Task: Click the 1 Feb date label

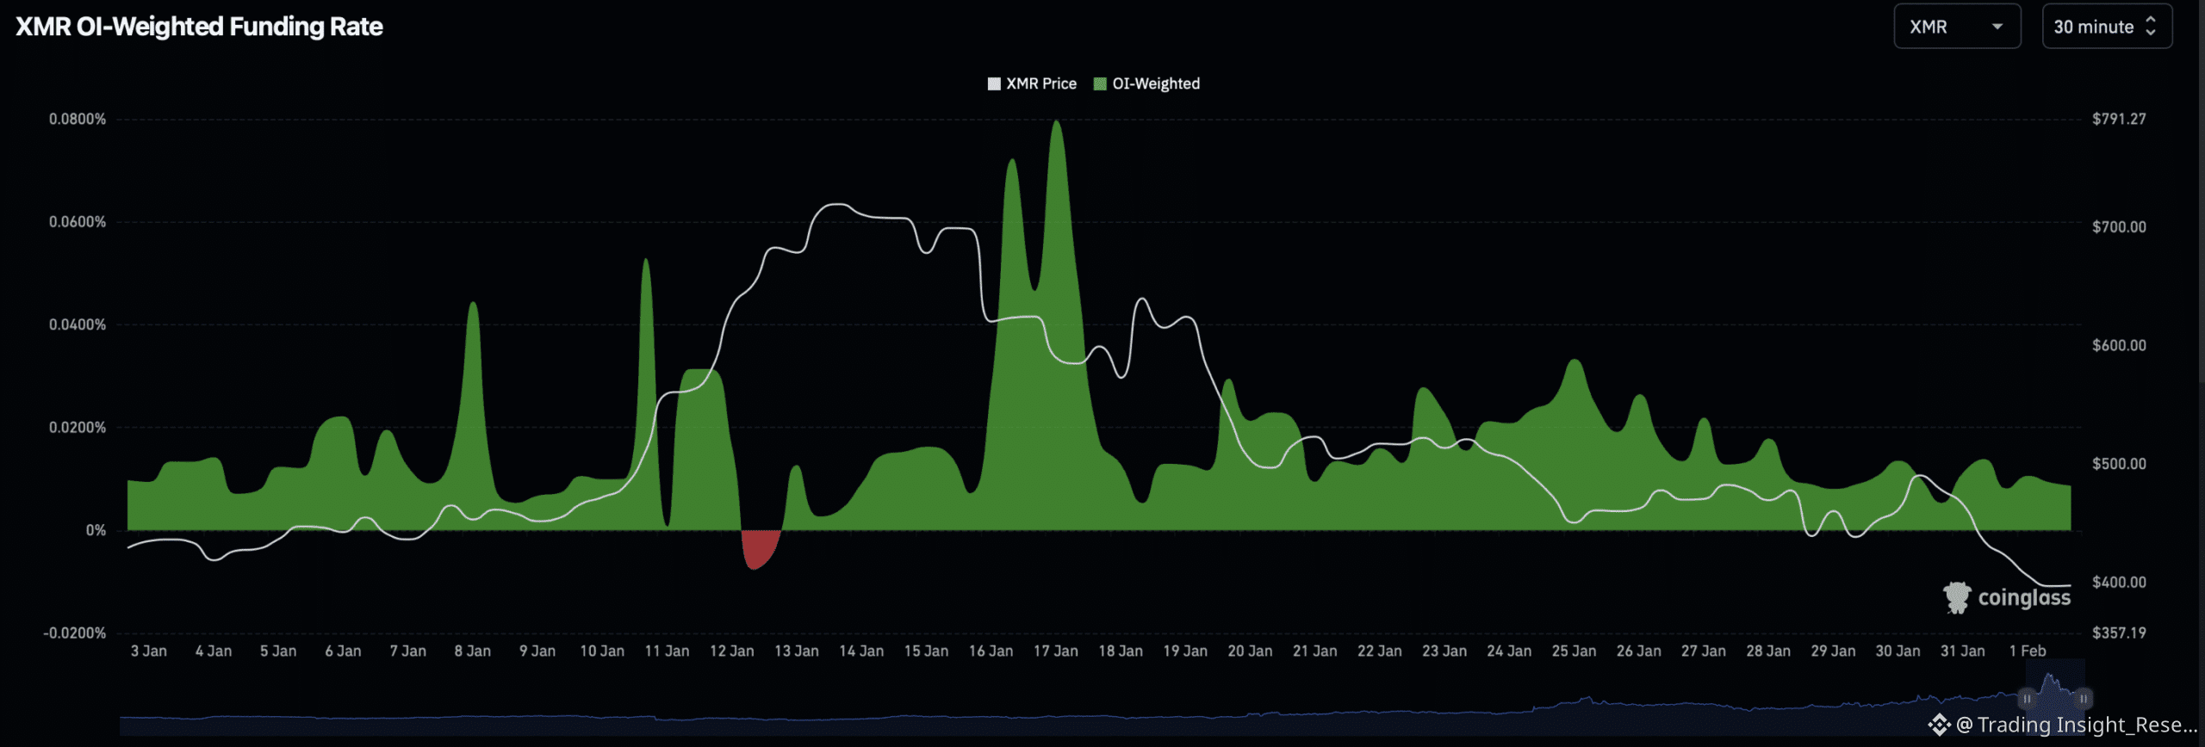Action: [x=2028, y=651]
